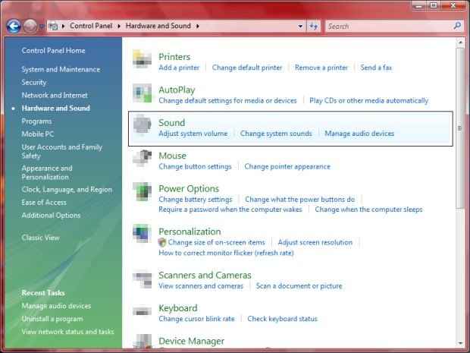Viewport: 470px width, 353px height.
Task: Select the Keyboard category icon
Action: click(x=142, y=312)
